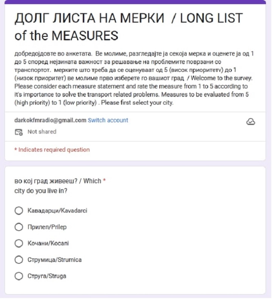Click the 'Indicates required question' notice
This screenshot has width=272, height=301.
(52, 150)
